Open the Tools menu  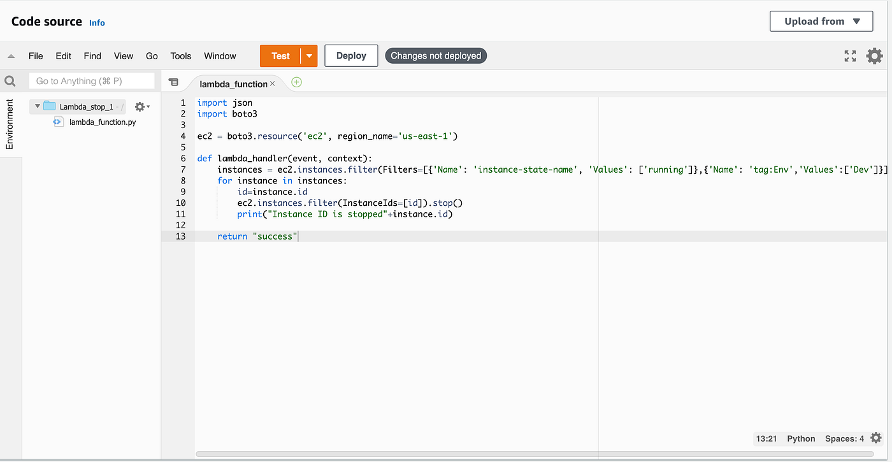pyautogui.click(x=181, y=56)
